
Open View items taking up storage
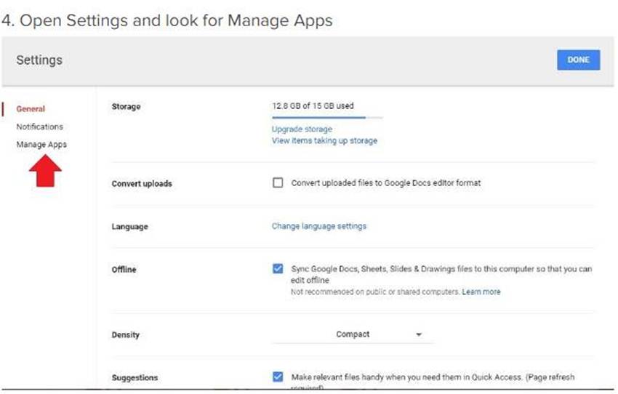coord(324,140)
